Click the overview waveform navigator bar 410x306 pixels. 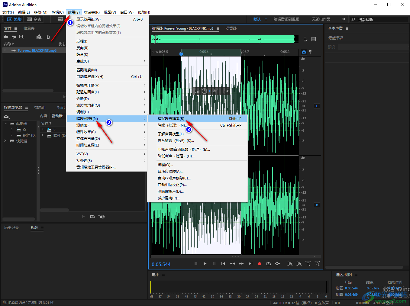[224, 39]
